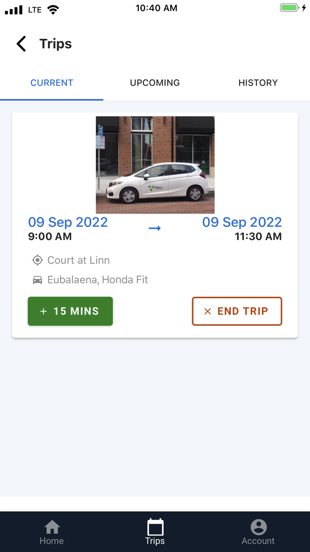Tap the end date 09 Sep 2022 link
310x552 pixels.
[242, 222]
